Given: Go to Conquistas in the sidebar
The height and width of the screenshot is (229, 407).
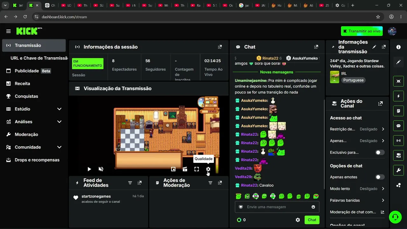Looking at the screenshot, I should tap(34, 96).
